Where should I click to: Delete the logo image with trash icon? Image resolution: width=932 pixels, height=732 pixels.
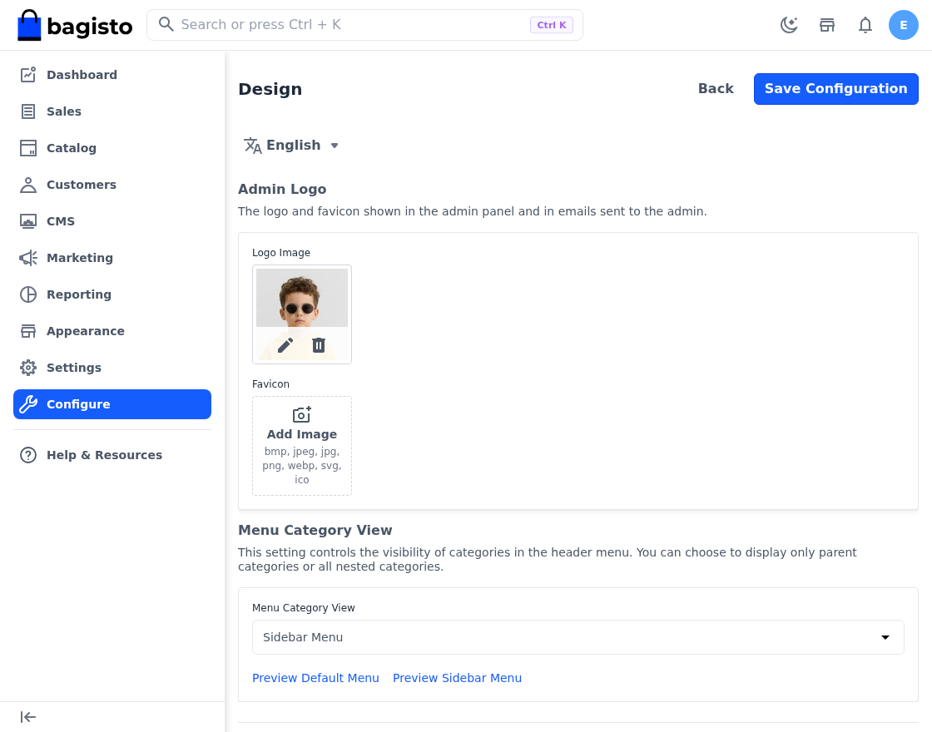pyautogui.click(x=319, y=345)
